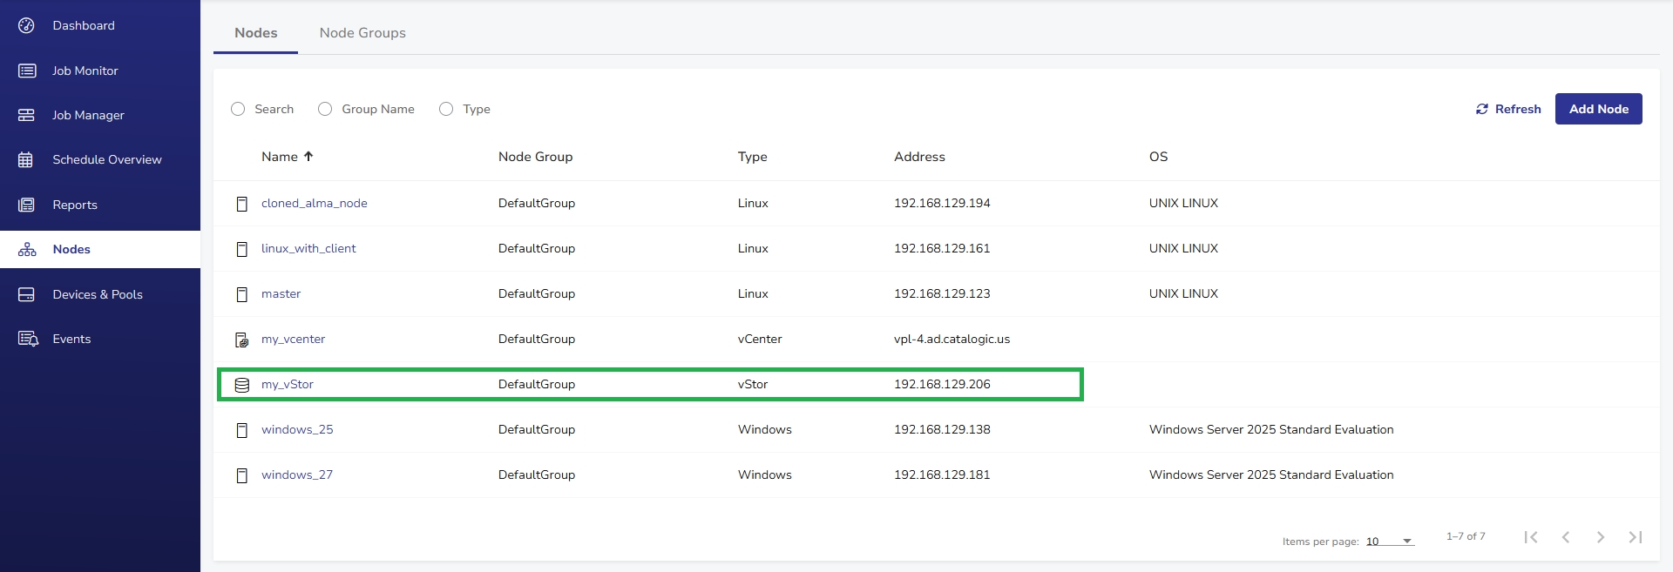1673x572 pixels.
Task: Go to next page of nodes
Action: [x=1600, y=537]
